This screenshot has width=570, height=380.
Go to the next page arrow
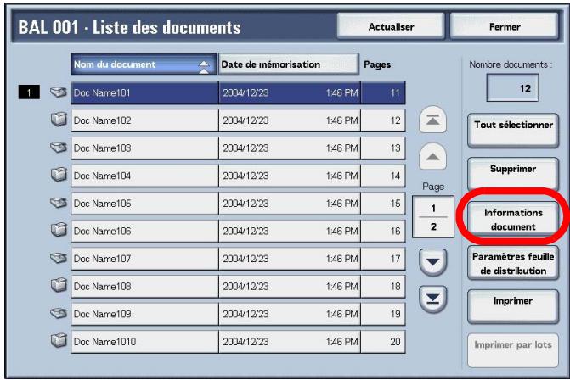(432, 262)
